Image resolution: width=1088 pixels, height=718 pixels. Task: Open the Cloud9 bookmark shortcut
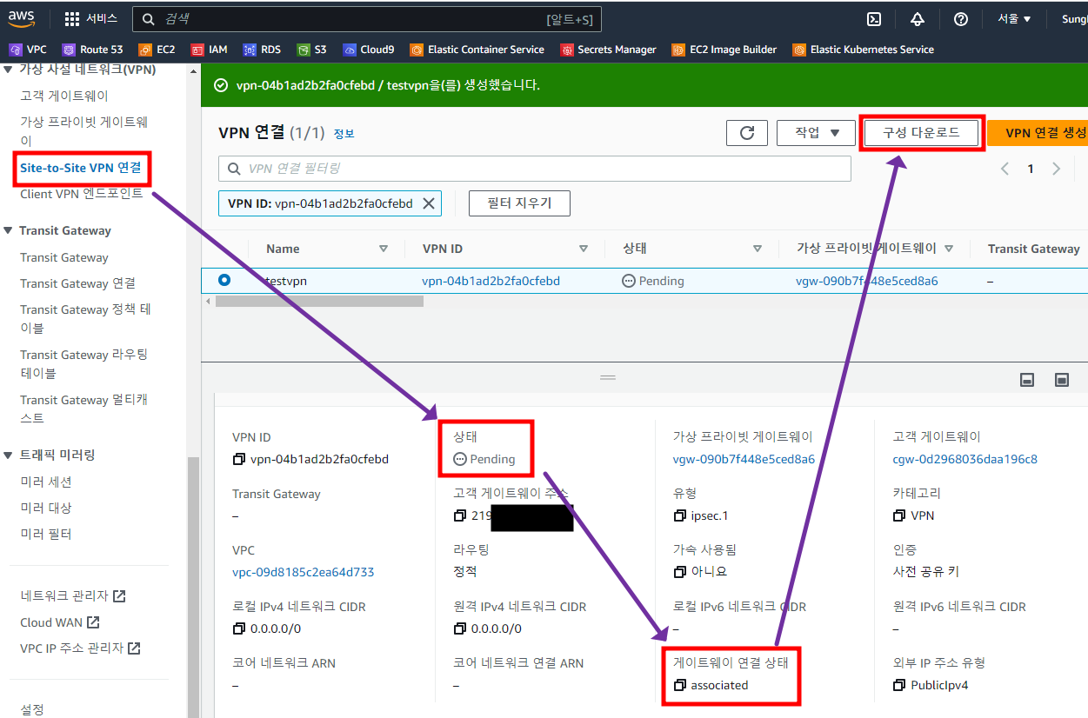click(x=369, y=50)
